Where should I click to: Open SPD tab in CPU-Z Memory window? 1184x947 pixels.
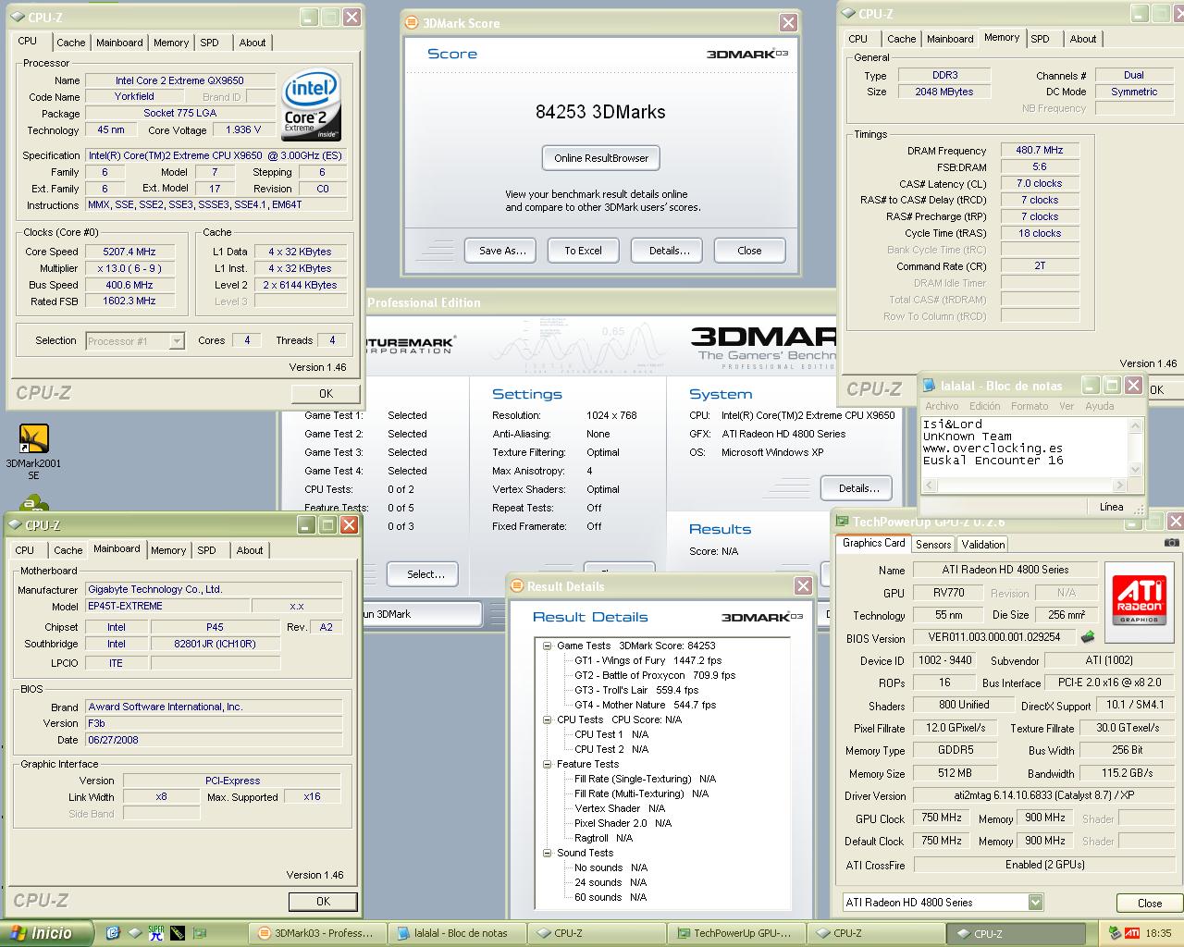[1041, 39]
